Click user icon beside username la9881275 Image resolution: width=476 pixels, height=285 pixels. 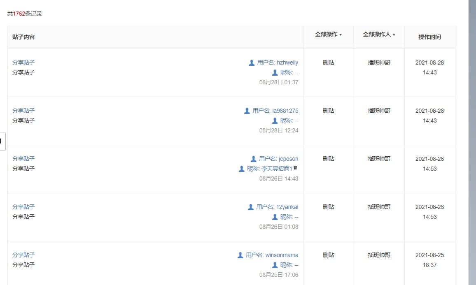247,111
